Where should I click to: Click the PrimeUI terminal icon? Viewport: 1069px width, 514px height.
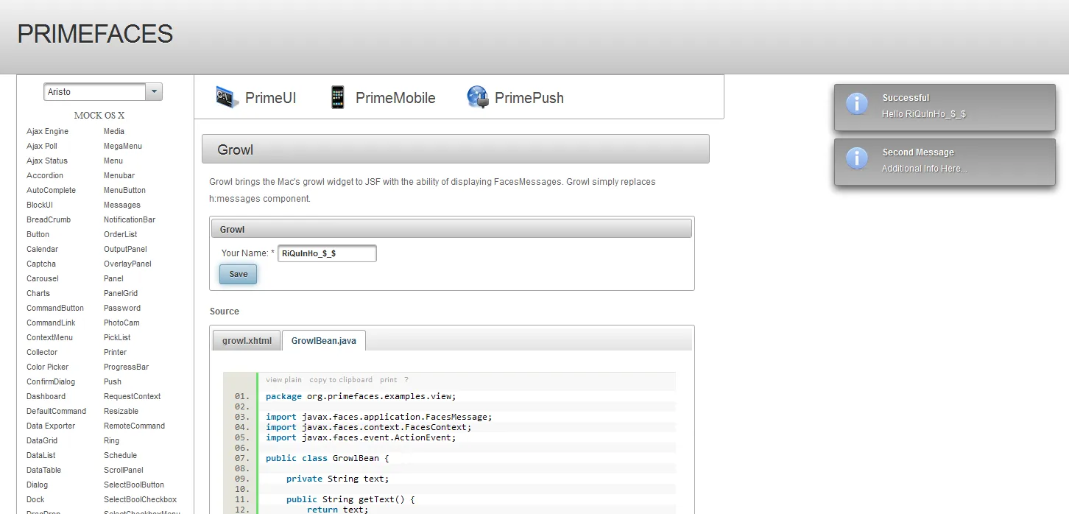point(227,97)
